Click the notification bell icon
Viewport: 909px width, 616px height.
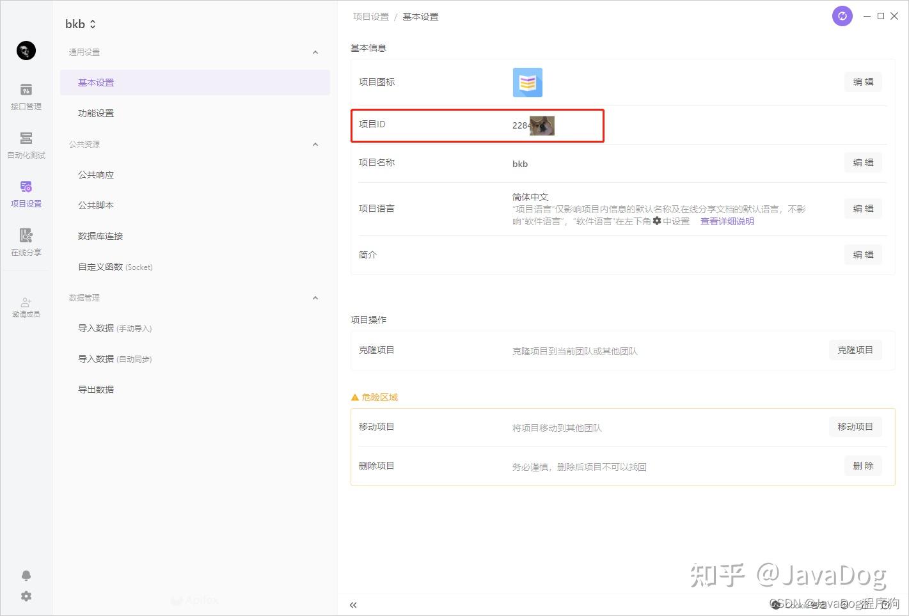coord(26,575)
